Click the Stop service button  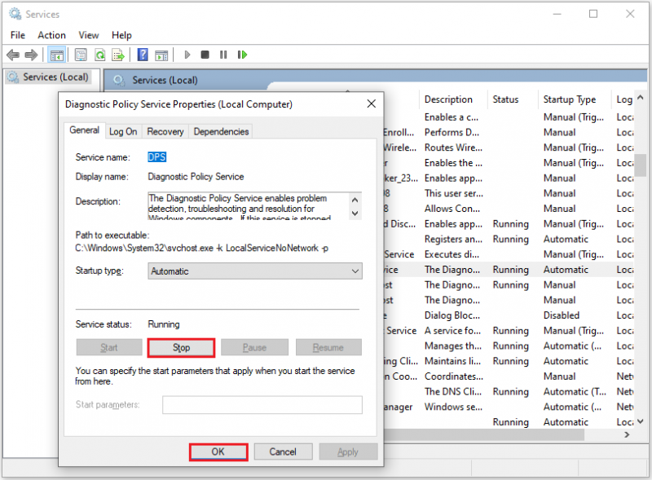tap(181, 348)
